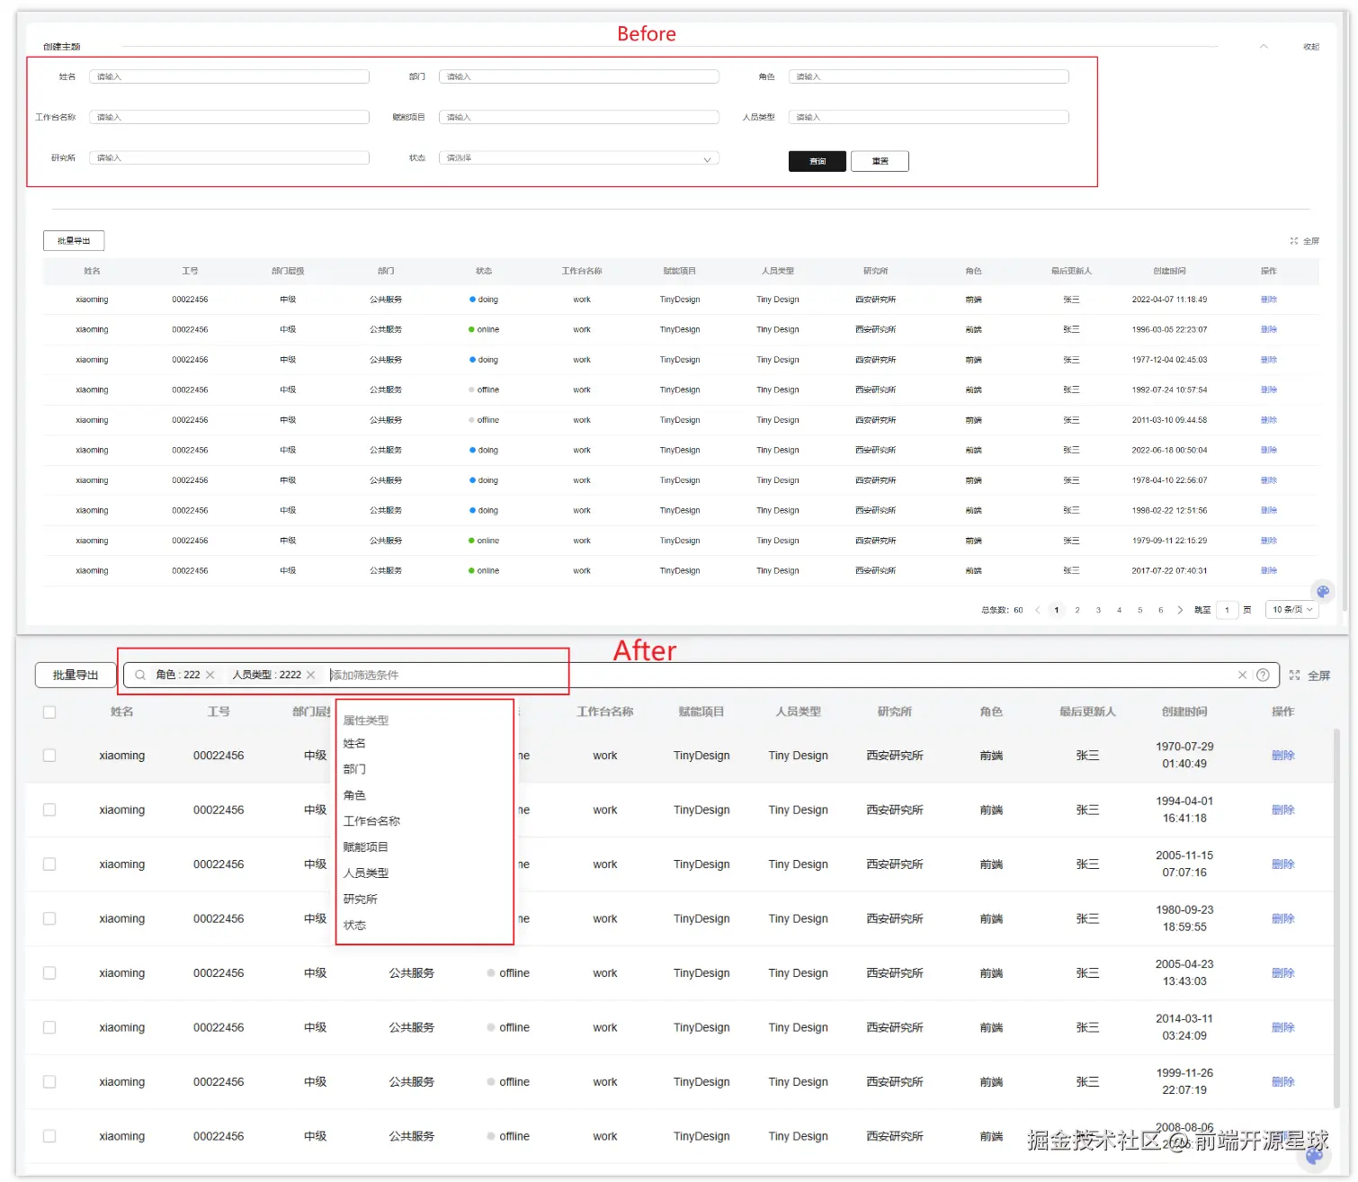Go to page 3 in pagination
1358x1182 pixels.
(x=1098, y=610)
